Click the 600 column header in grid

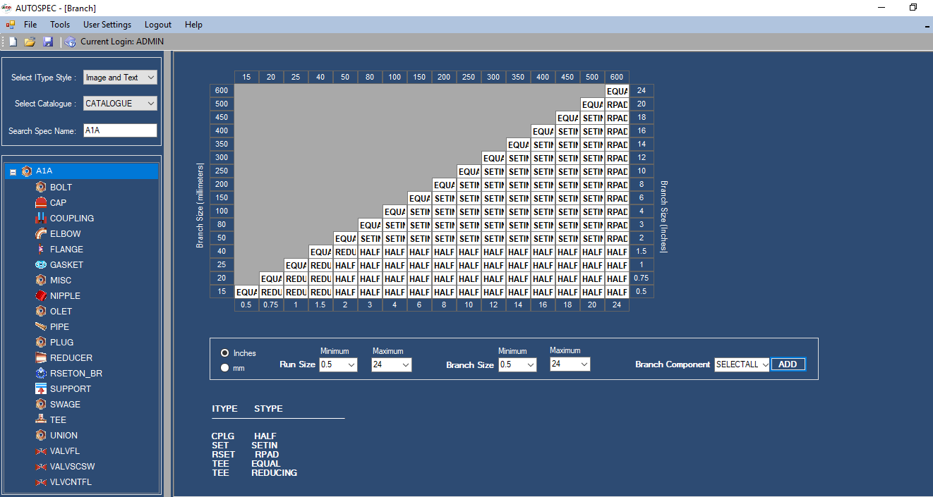coord(617,78)
